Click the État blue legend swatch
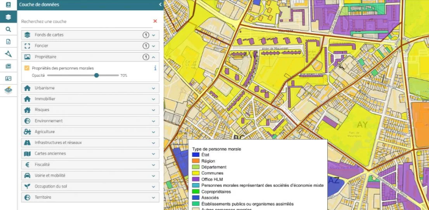429x210 pixels. (195, 155)
